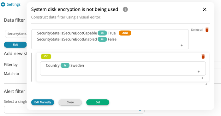Viewport: 221px width, 116px height.
Task: Expand the Alert filter dropdown arrow
Action: coord(140,110)
